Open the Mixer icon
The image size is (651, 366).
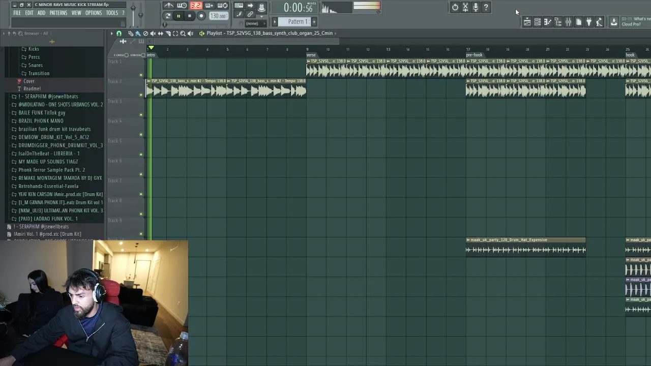(568, 22)
